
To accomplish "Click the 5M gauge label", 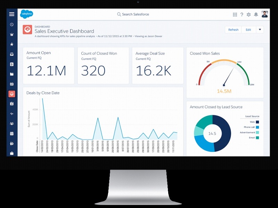I will (208, 62).
